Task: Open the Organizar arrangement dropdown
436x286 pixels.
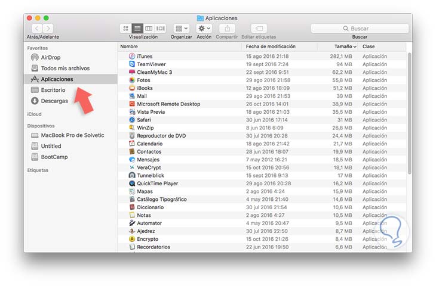Action: pyautogui.click(x=182, y=28)
